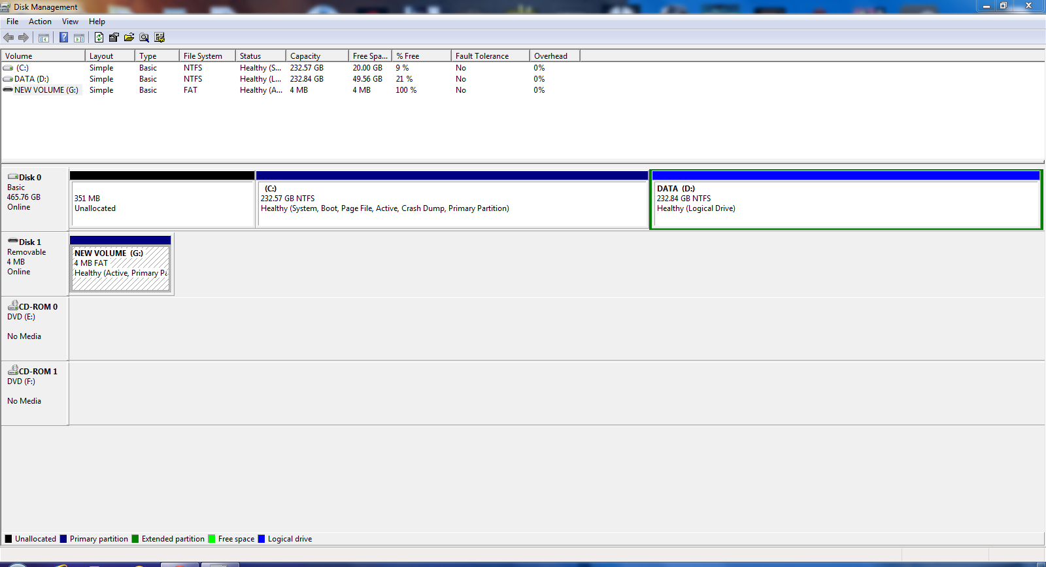Click the CD-ROM 0 disc icon
Viewport: 1046px width, 567px height.
pyautogui.click(x=12, y=305)
